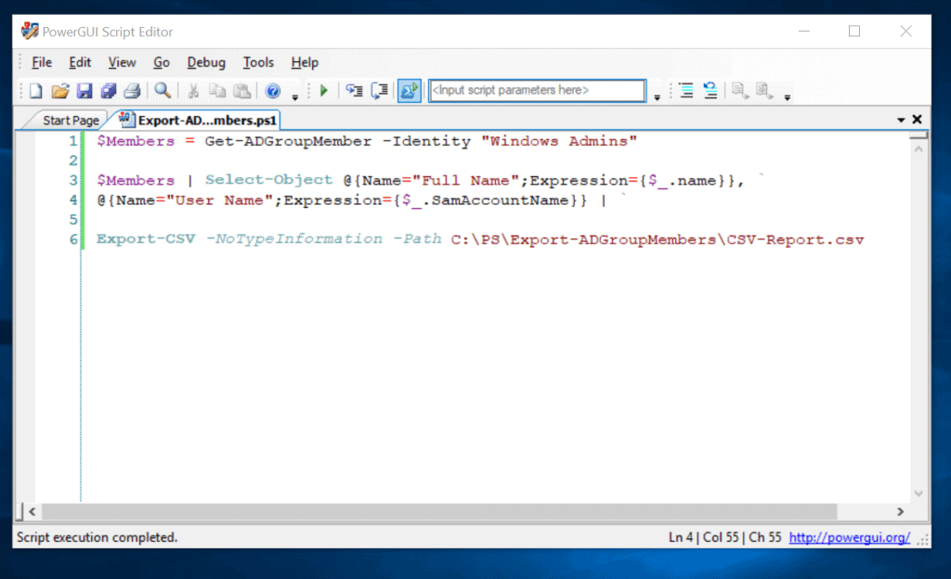Expand the parameters toolbar overflow chevron
Image resolution: width=951 pixels, height=579 pixels.
(657, 95)
